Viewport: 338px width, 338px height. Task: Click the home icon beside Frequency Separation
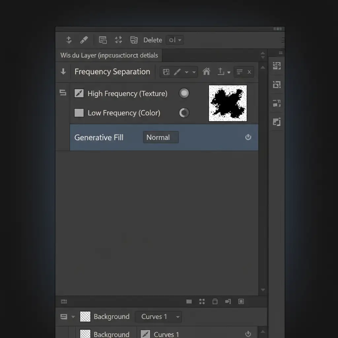[x=207, y=72]
